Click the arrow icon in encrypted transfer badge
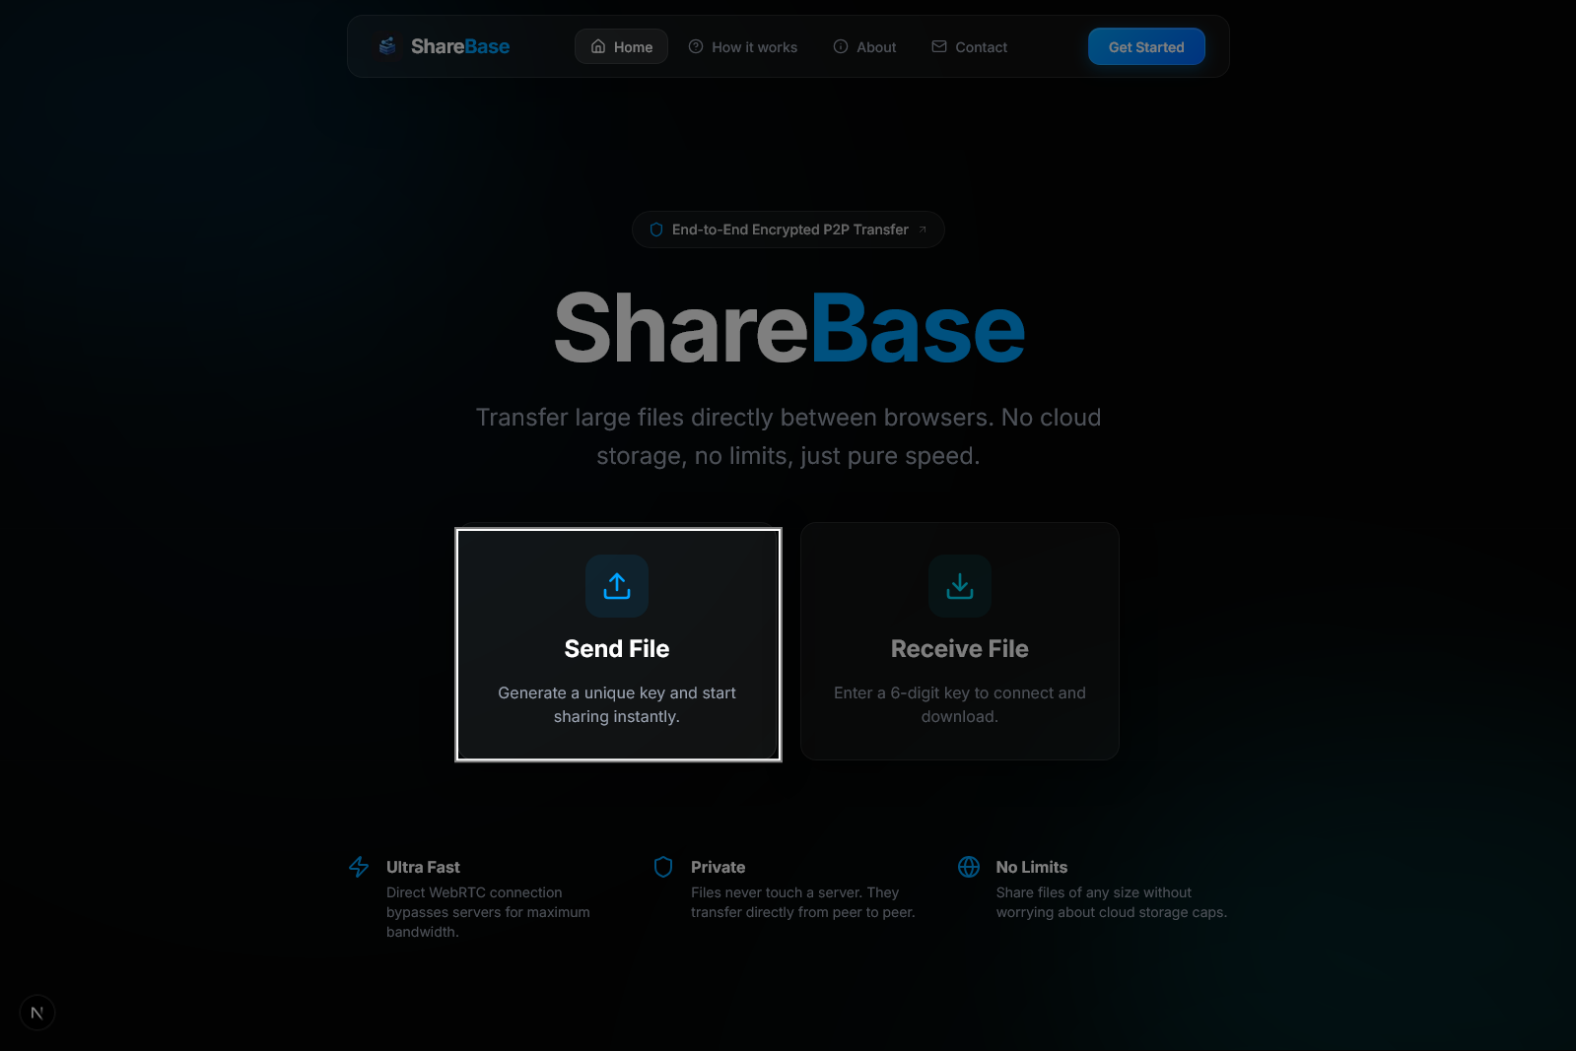 click(923, 230)
